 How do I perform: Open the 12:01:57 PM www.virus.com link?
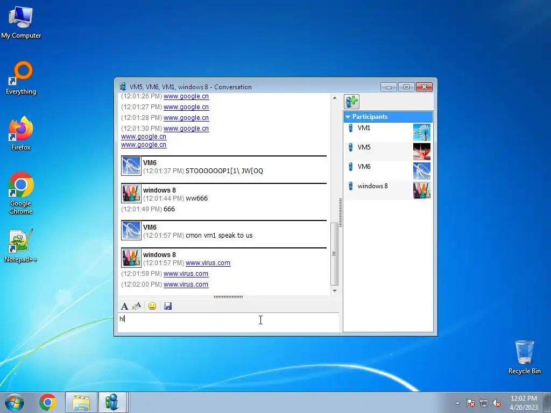208,263
